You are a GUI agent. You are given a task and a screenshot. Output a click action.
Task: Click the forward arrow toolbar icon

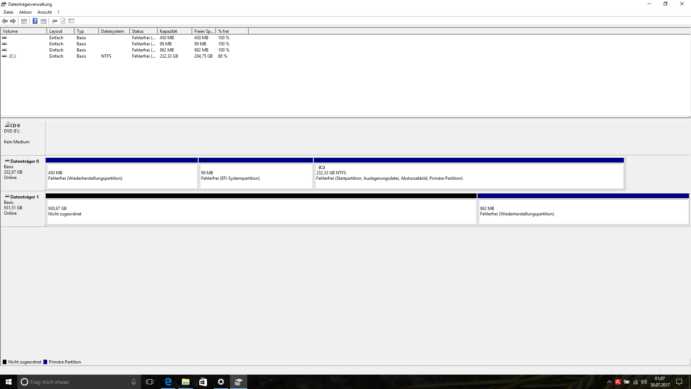(13, 21)
